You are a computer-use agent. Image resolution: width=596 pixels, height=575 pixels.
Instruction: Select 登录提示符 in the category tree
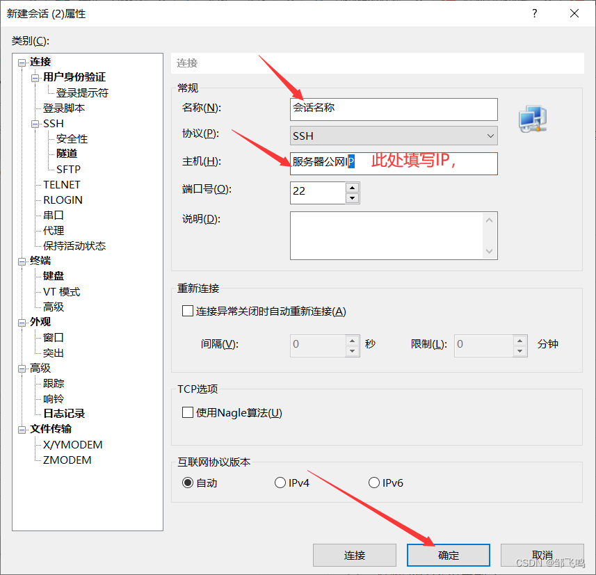pos(82,92)
